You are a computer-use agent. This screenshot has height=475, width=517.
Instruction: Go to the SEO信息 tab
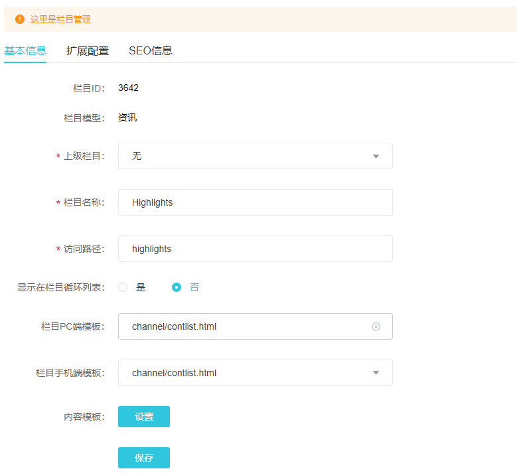[151, 51]
